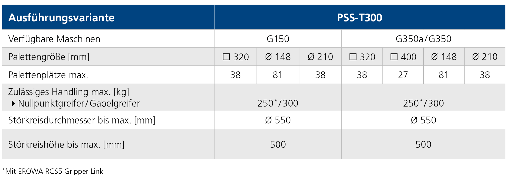Image resolution: width=509 pixels, height=181 pixels.
Task: Click the EROWA RCS5 Gripper Link footnote
Action: (54, 171)
